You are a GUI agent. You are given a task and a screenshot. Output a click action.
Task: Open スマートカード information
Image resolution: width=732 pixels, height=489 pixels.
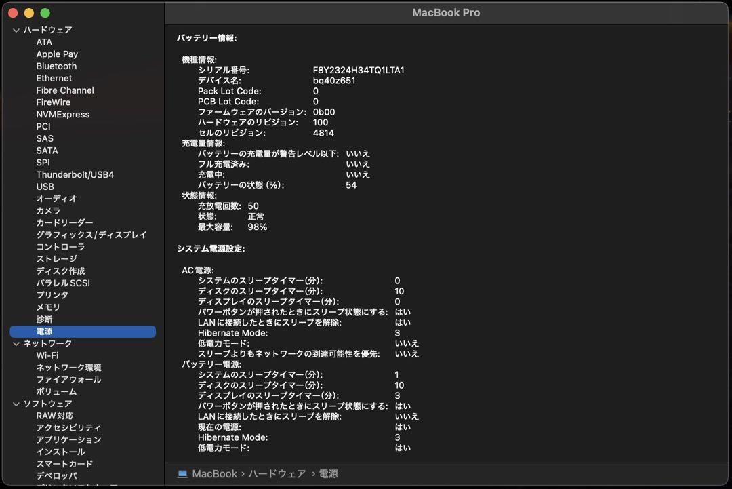pyautogui.click(x=64, y=464)
